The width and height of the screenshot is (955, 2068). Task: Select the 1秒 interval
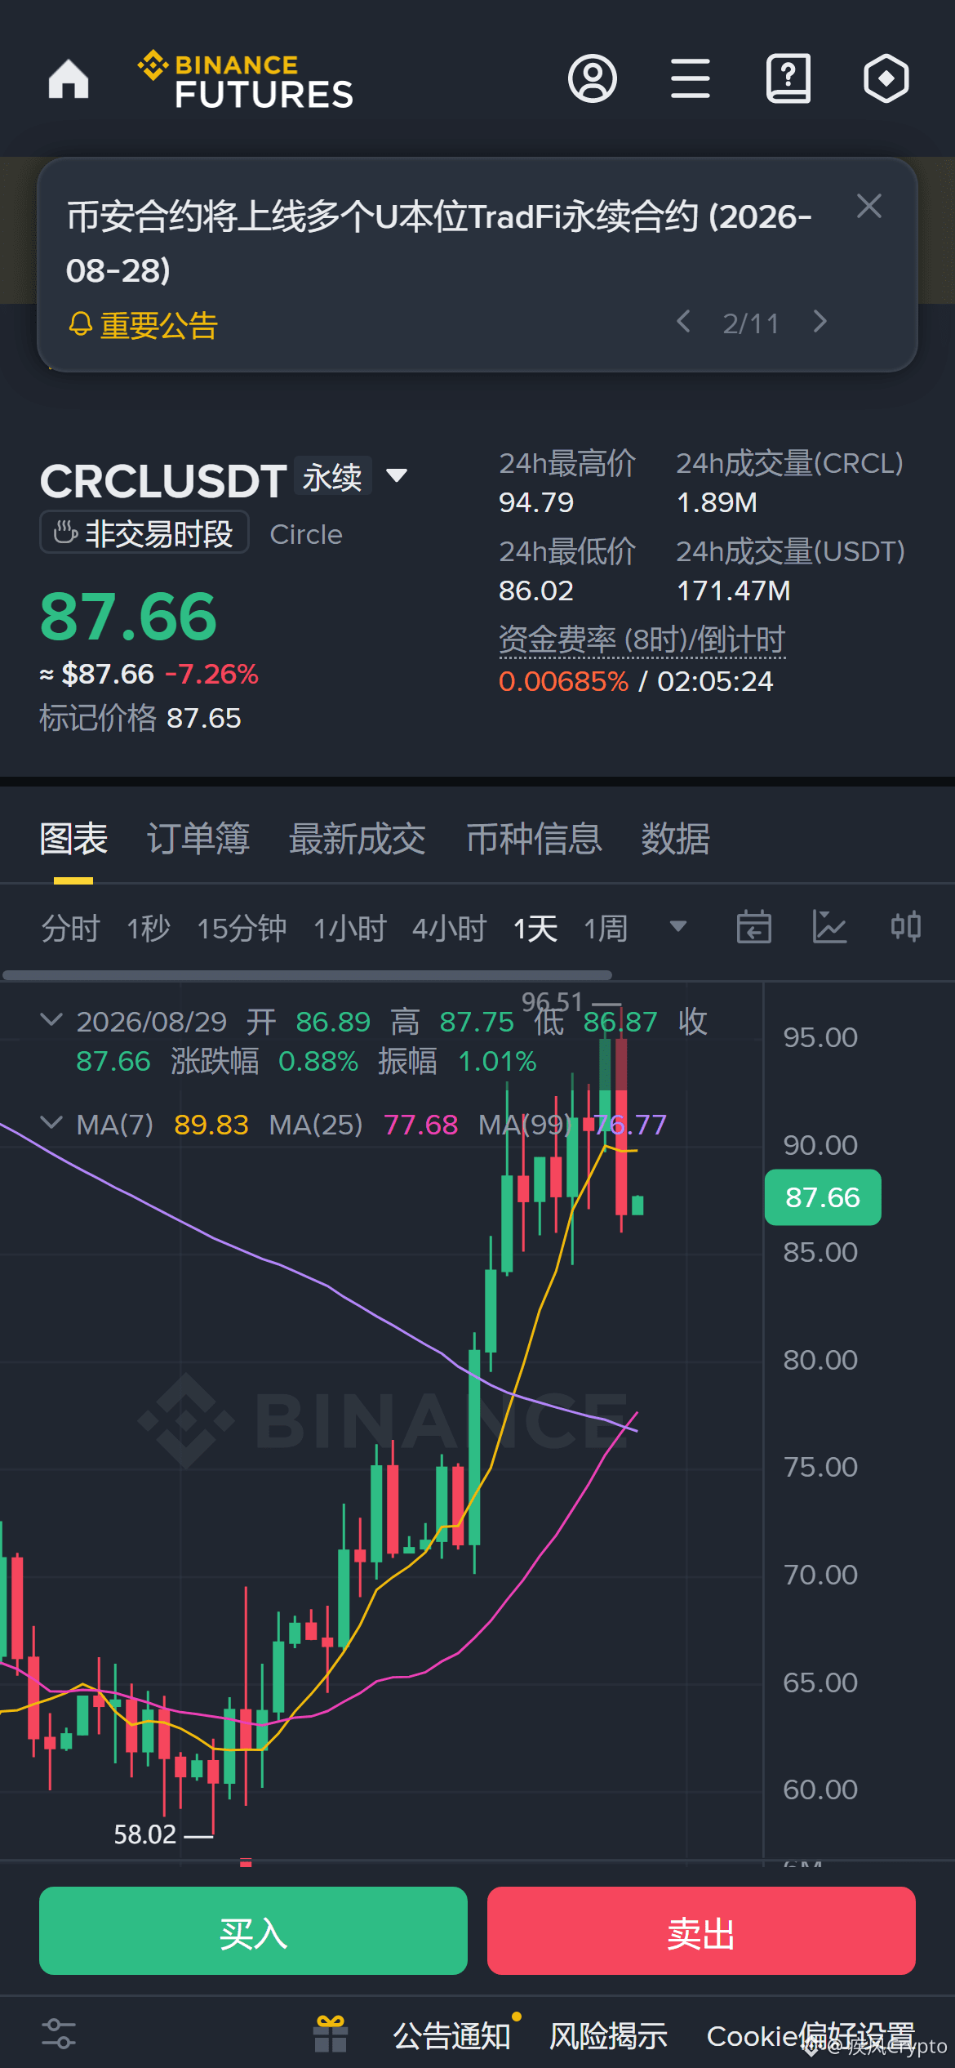tap(149, 929)
